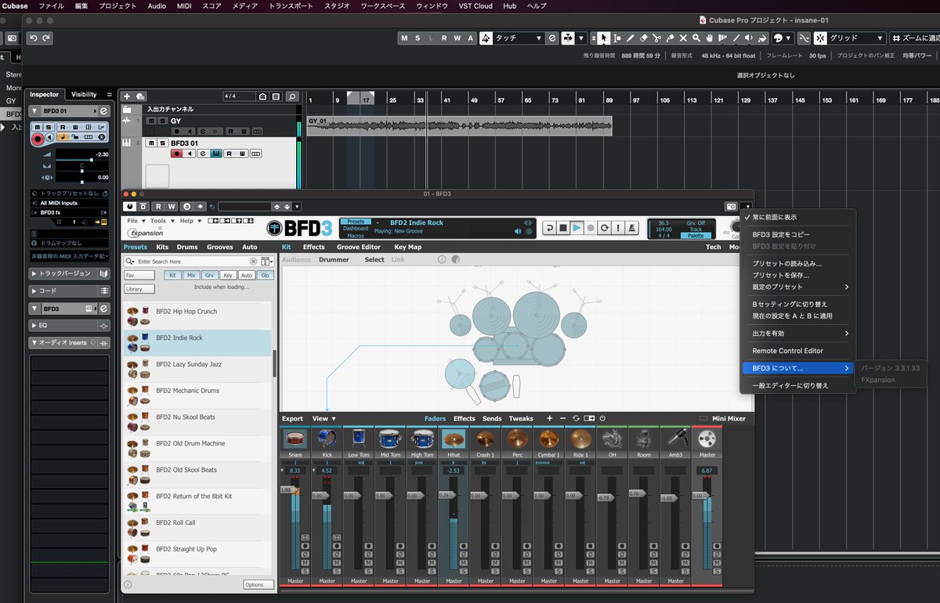Image resolution: width=940 pixels, height=603 pixels.
Task: Toggle the plugin power bypass button
Action: [x=129, y=206]
